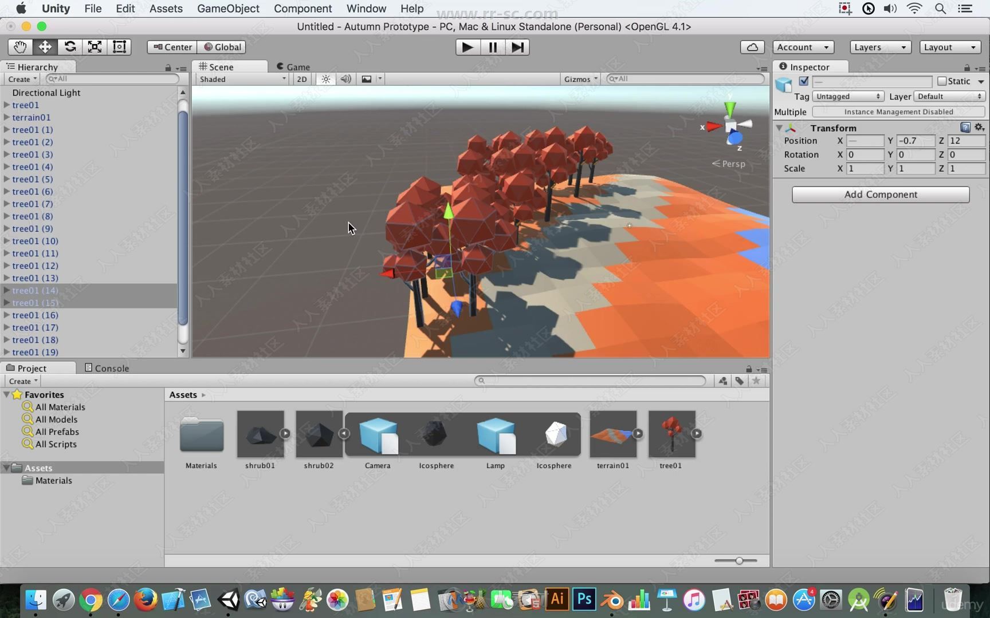Select the Rotate tool
Screen dimensions: 990x618
click(x=70, y=47)
